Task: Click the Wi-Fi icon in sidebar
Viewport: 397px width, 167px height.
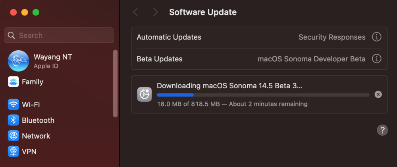Action: (x=13, y=104)
